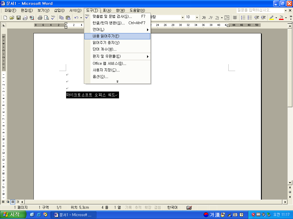Screen dimensions: 293x219
Task: Switch to web layout view
Action: pyautogui.click(x=8, y=202)
